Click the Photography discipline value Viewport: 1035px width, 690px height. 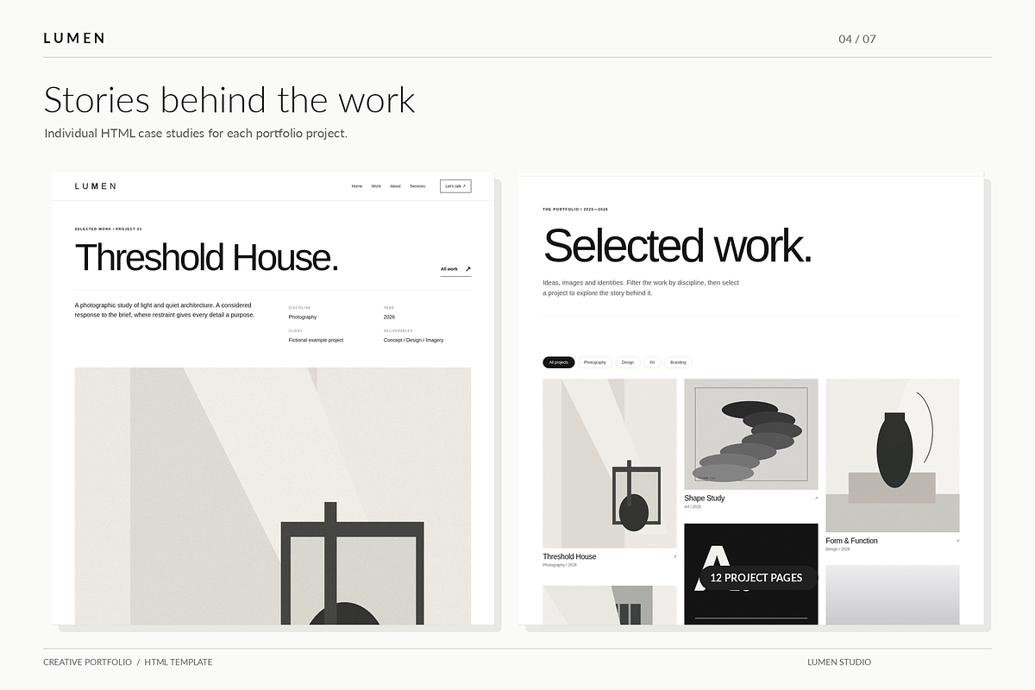tap(303, 317)
